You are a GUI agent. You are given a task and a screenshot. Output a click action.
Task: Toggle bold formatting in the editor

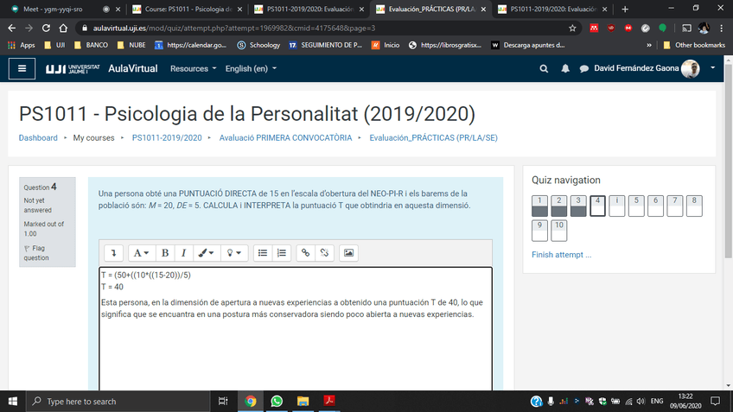coord(164,253)
